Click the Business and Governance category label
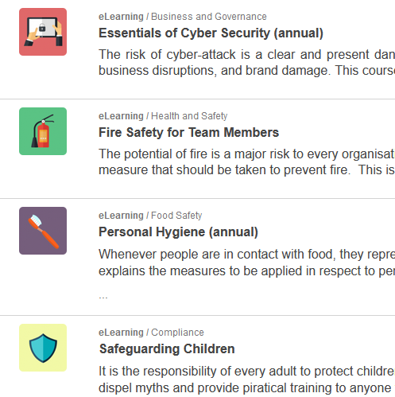Screen dimensions: 395x397 pyautogui.click(x=209, y=17)
